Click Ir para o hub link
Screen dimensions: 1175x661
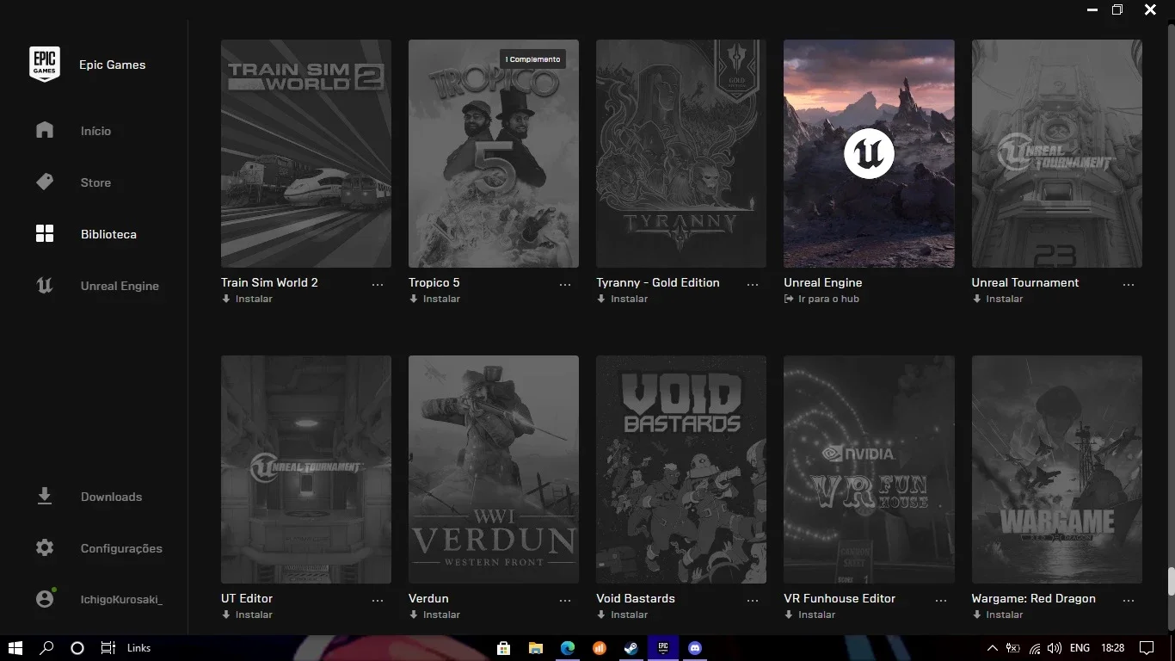point(821,299)
